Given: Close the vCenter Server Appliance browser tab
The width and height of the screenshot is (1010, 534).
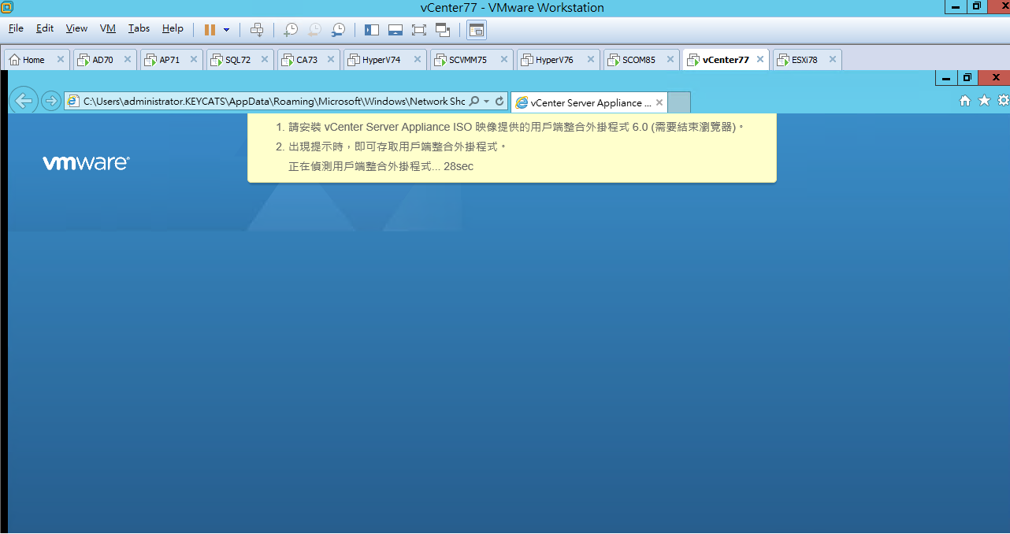Looking at the screenshot, I should click(x=659, y=102).
